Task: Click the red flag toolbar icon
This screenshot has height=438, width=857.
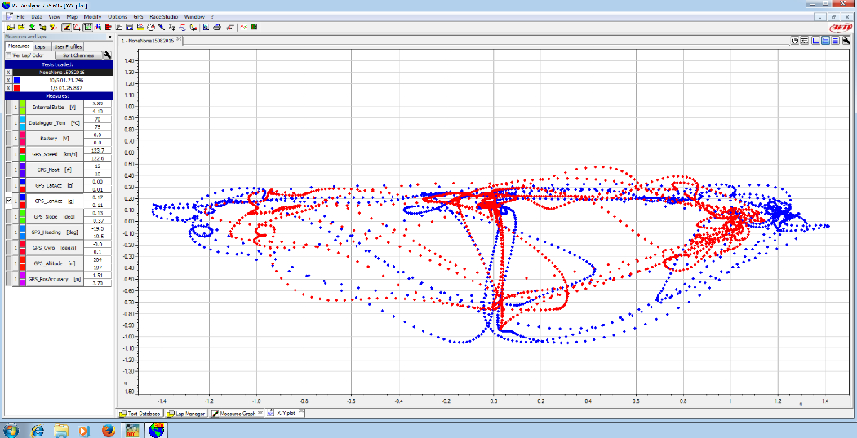Action: pyautogui.click(x=109, y=27)
